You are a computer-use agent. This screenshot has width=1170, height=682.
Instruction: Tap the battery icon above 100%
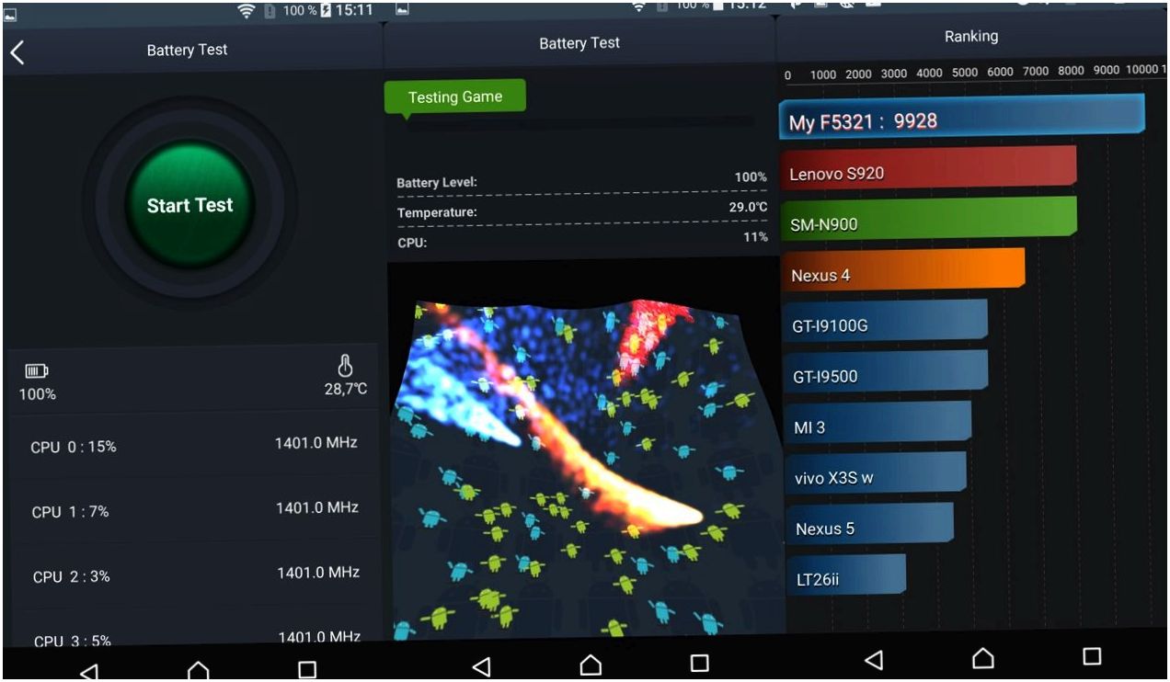pos(37,371)
